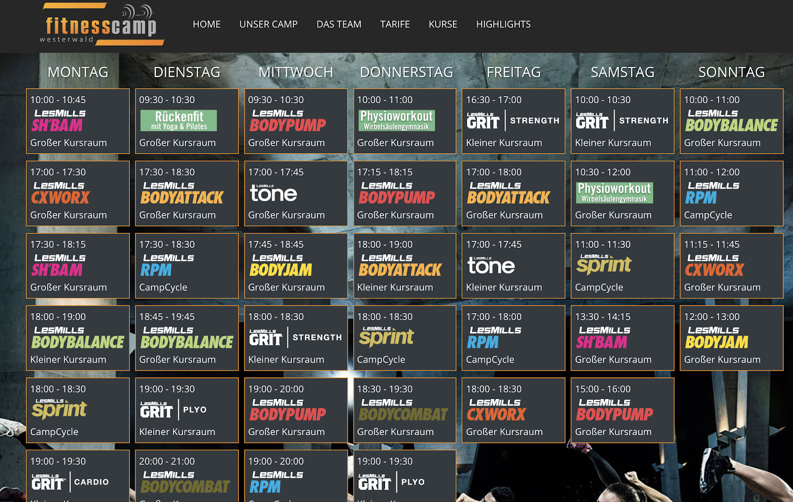Screen dimensions: 793x502
Task: Open Sonntag's 11:00 RPM class card
Action: (x=731, y=193)
